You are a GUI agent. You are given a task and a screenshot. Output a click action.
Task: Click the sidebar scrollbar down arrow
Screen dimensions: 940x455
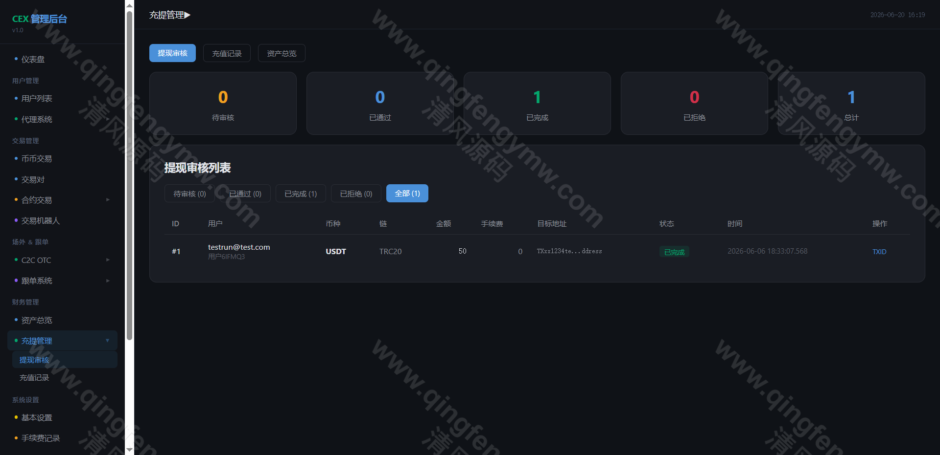click(129, 450)
